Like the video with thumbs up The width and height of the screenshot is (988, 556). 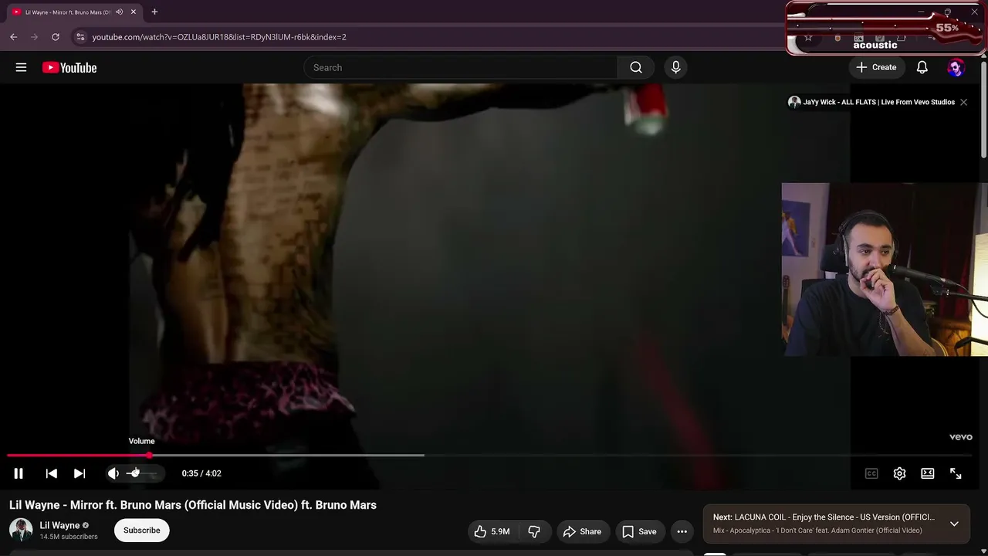point(492,531)
